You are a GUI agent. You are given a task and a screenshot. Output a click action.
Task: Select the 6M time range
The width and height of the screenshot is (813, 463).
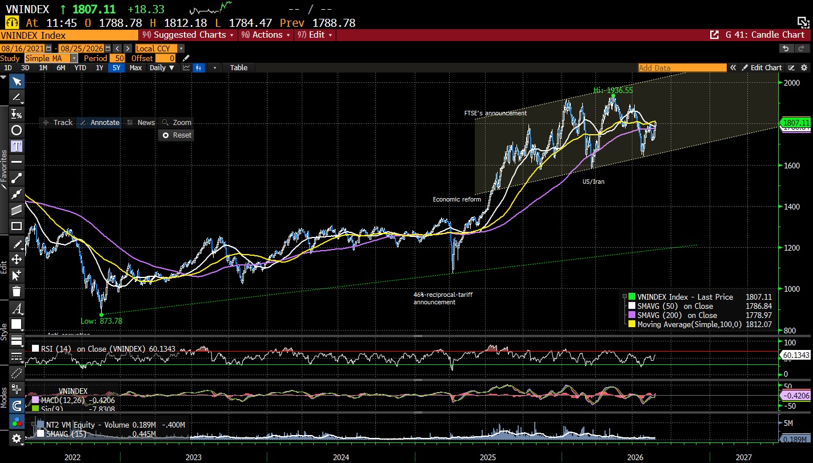coord(61,67)
